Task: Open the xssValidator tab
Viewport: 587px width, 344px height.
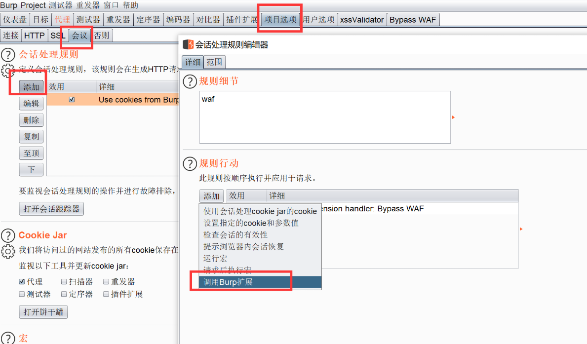Action: click(x=362, y=19)
